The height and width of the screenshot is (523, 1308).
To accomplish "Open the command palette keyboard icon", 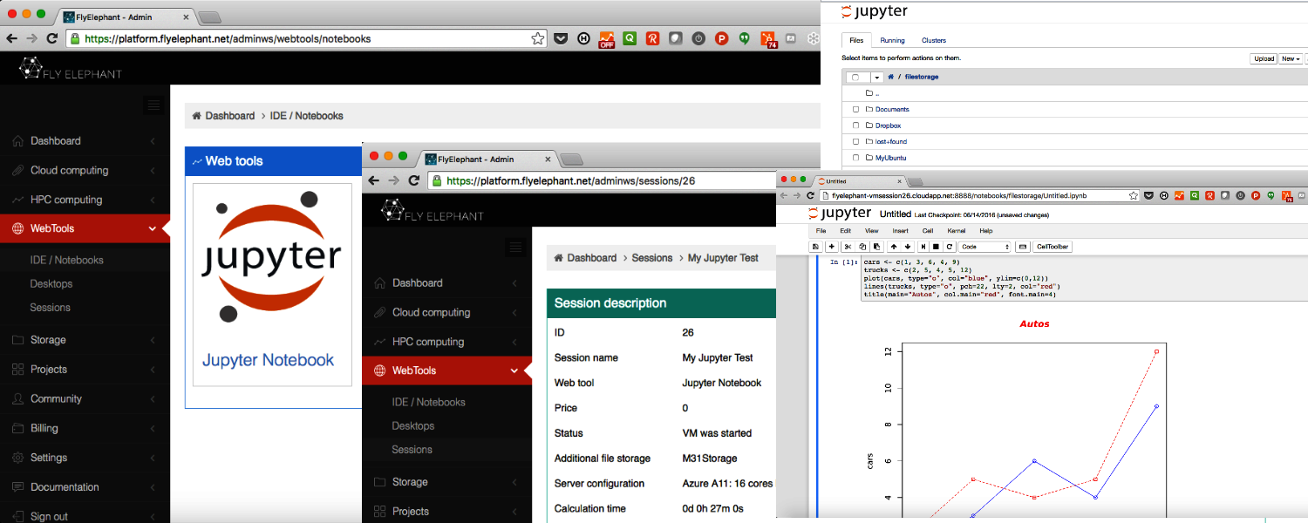I will coord(1022,247).
